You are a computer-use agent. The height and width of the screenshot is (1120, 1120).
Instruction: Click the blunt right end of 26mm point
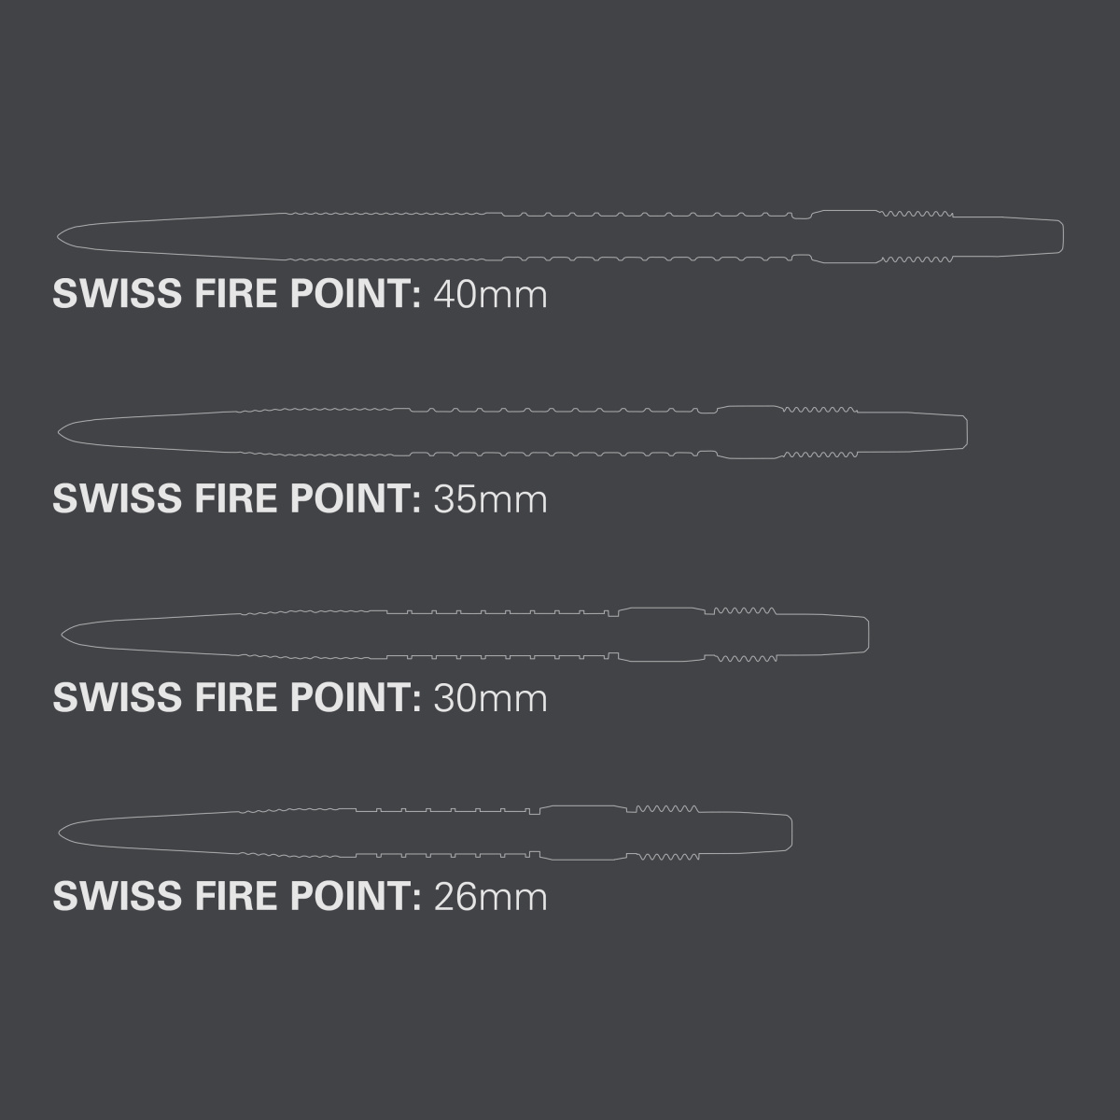789,832
